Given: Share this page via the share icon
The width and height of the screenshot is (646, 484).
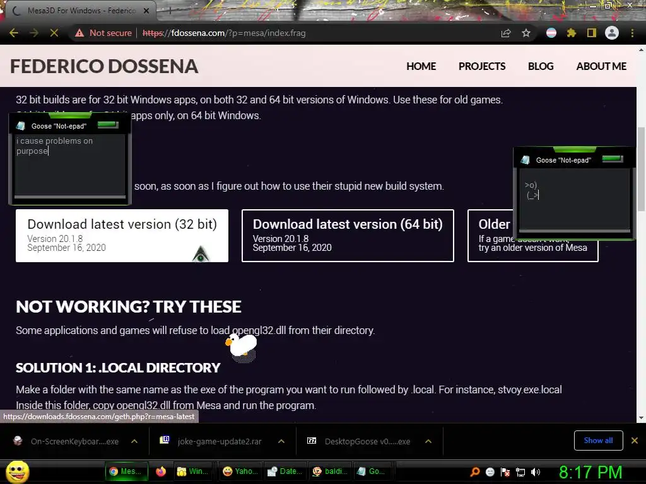Looking at the screenshot, I should point(506,33).
